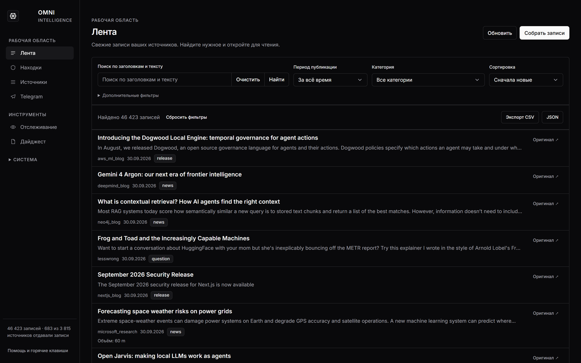Click the Дайджест document icon
This screenshot has height=363, width=581.
pyautogui.click(x=13, y=142)
